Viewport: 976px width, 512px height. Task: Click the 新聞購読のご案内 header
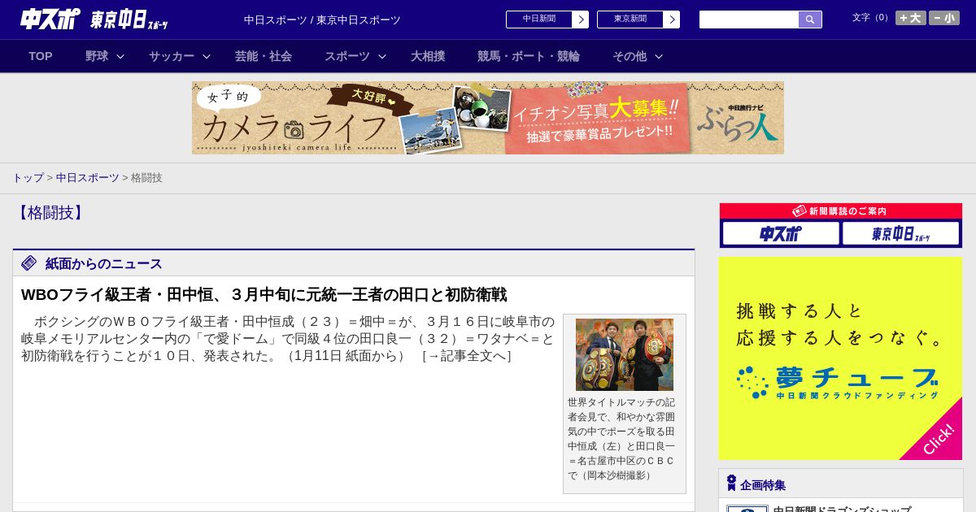(840, 211)
